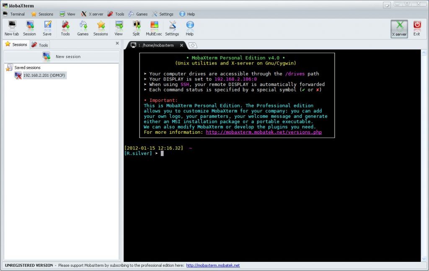This screenshot has height=271, width=429.
Task: Click the /drives path text in terminal
Action: pyautogui.click(x=295, y=74)
